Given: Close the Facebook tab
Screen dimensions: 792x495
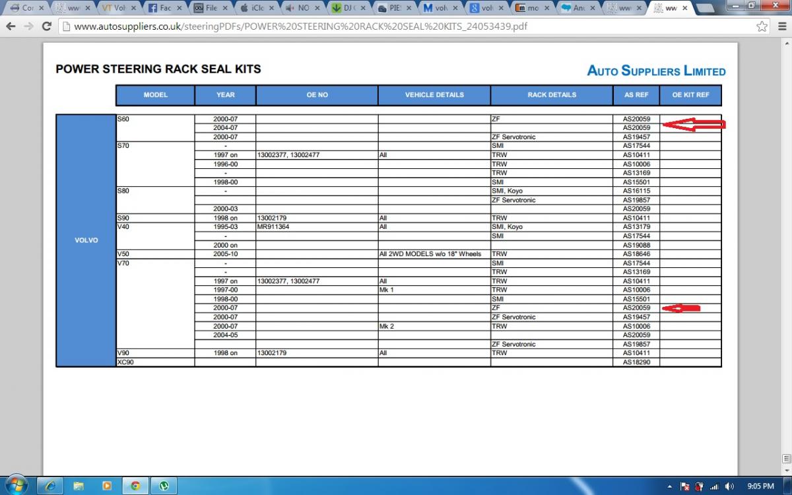Looking at the screenshot, I should pyautogui.click(x=178, y=8).
